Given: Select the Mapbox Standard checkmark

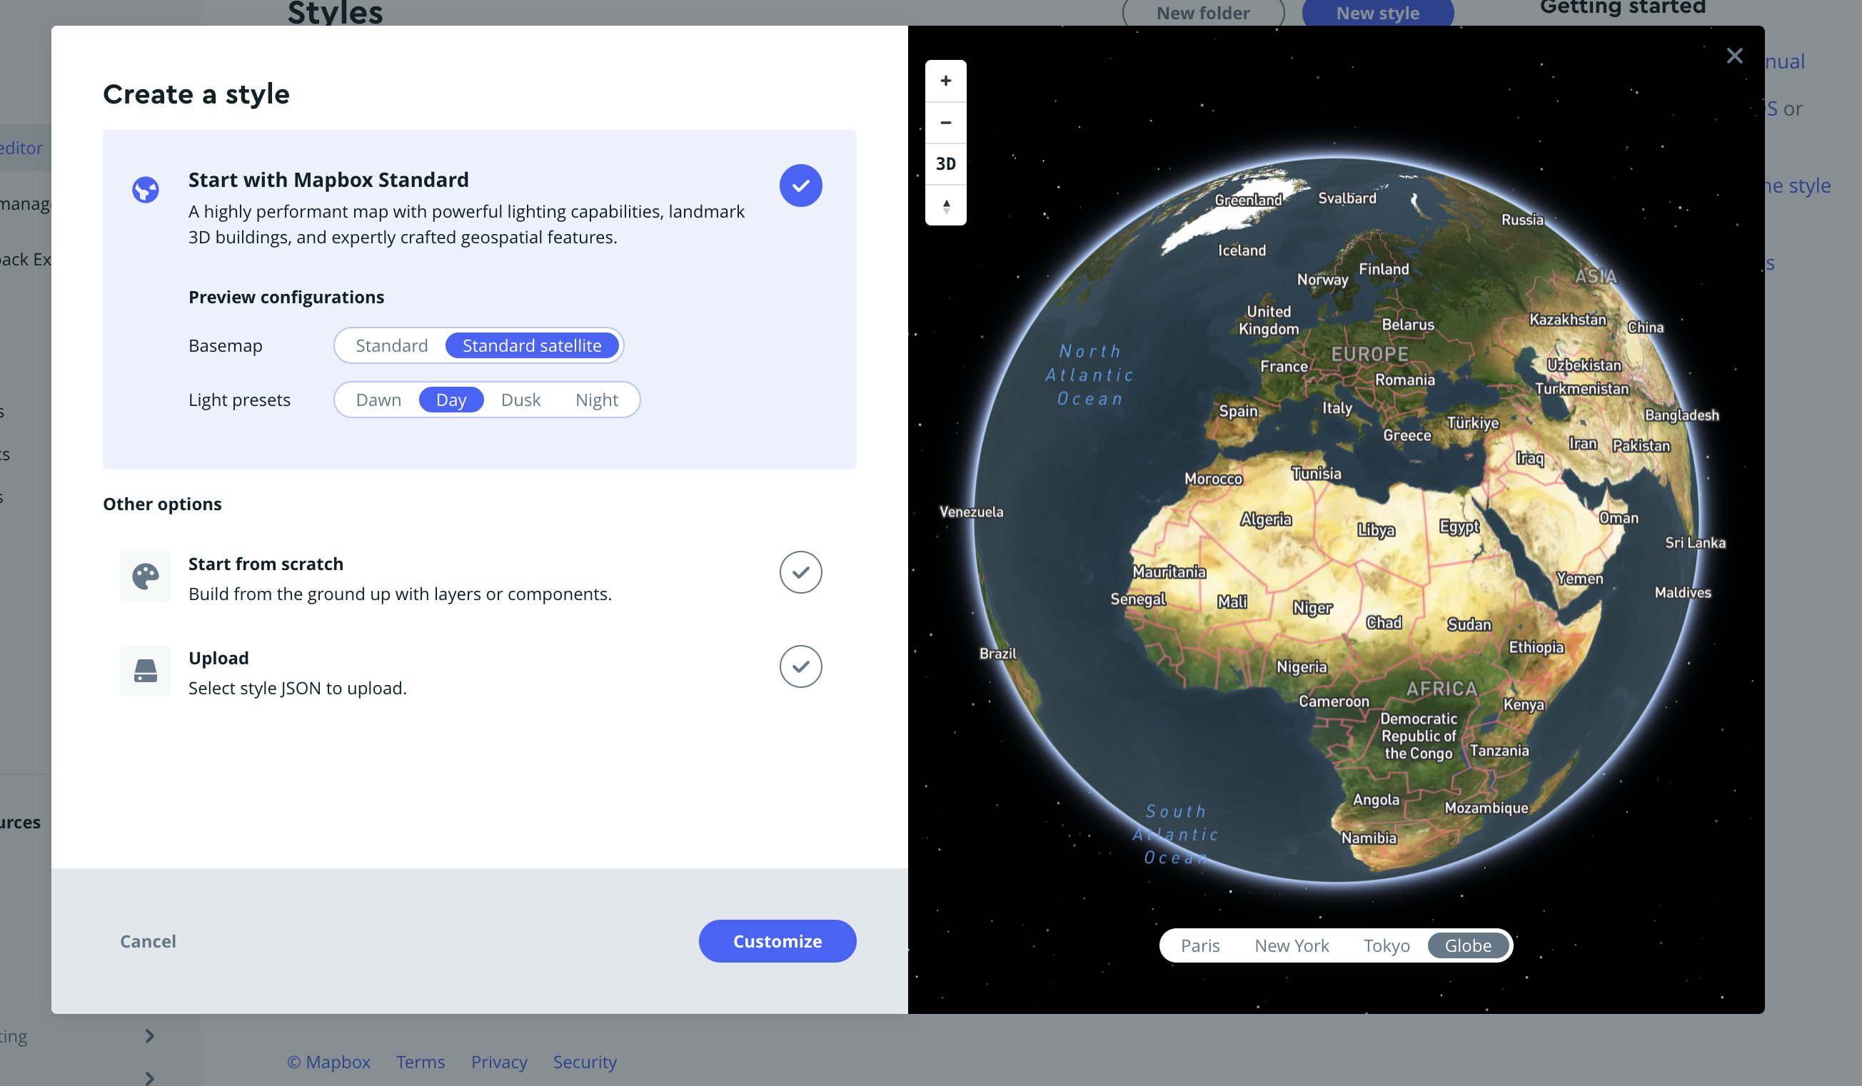Looking at the screenshot, I should click(x=800, y=186).
